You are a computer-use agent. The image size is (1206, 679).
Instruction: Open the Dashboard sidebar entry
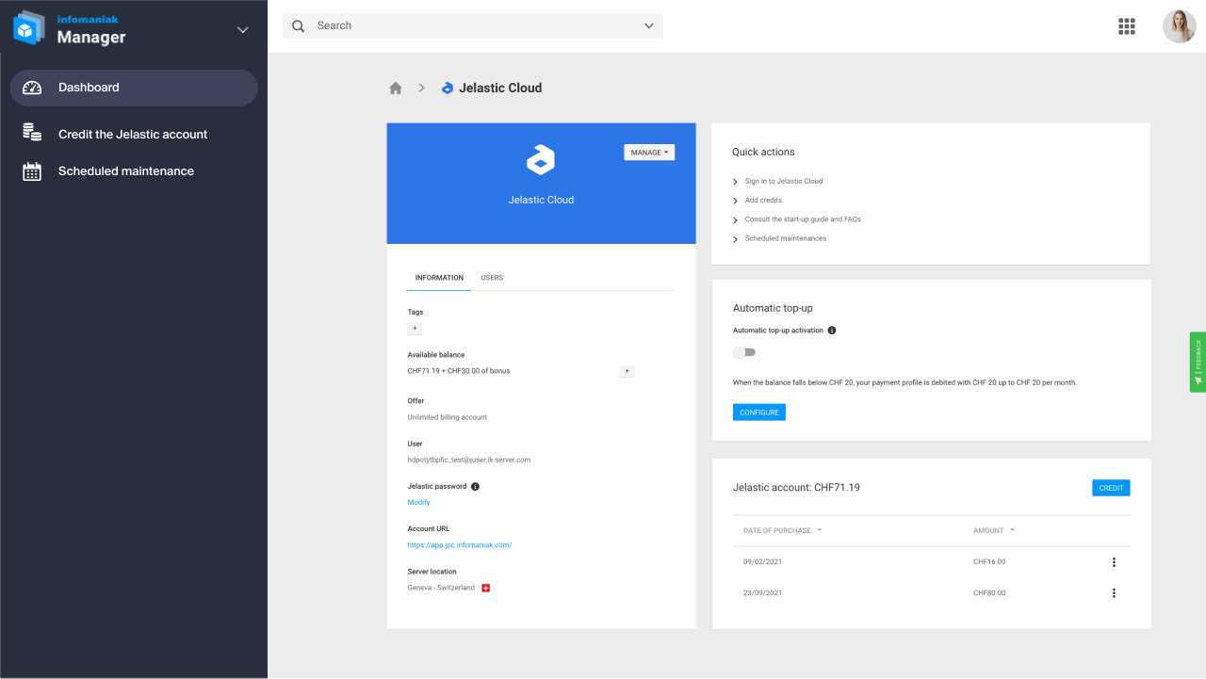coord(90,88)
